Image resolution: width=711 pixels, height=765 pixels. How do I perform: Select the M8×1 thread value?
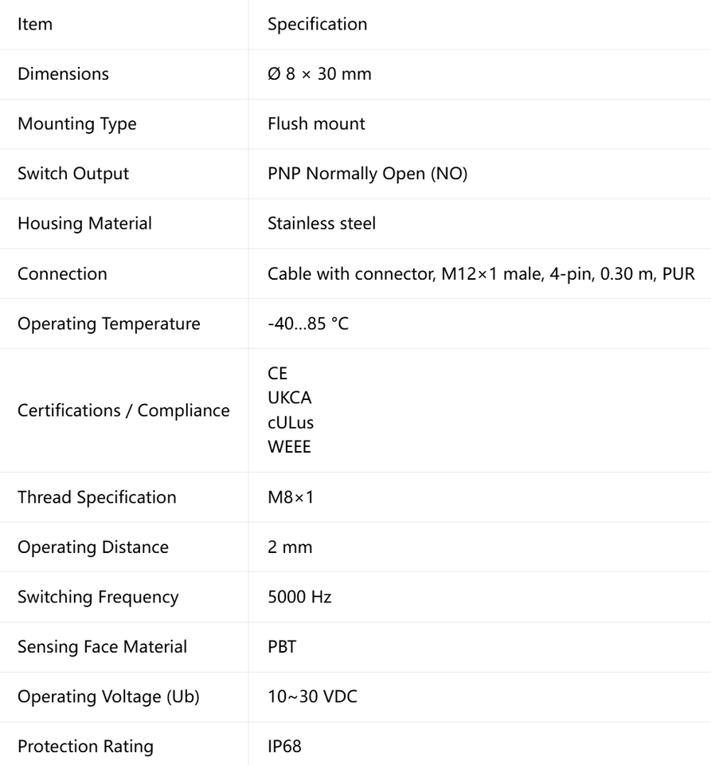click(291, 497)
